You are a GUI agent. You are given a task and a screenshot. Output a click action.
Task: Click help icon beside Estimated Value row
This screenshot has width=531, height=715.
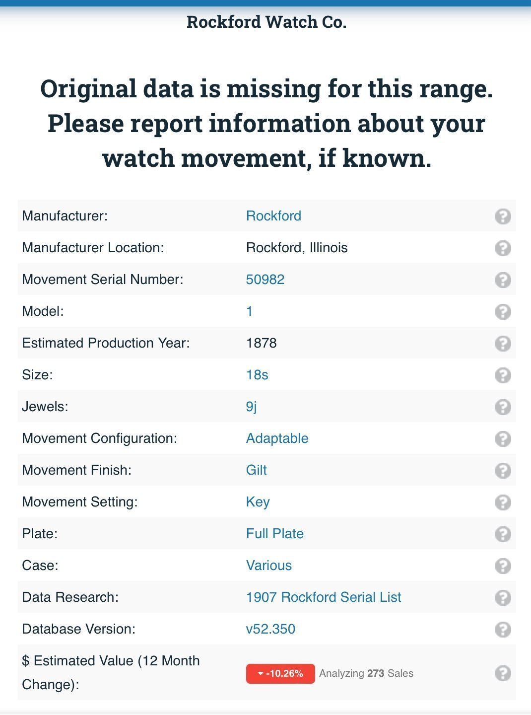(x=503, y=673)
